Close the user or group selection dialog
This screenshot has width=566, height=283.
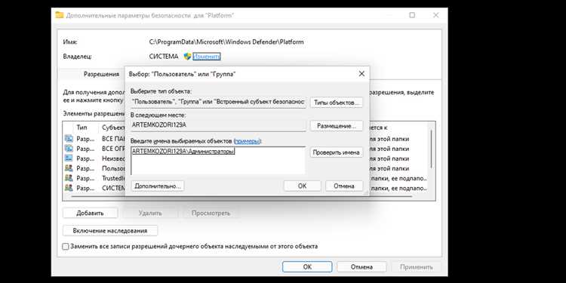click(361, 74)
